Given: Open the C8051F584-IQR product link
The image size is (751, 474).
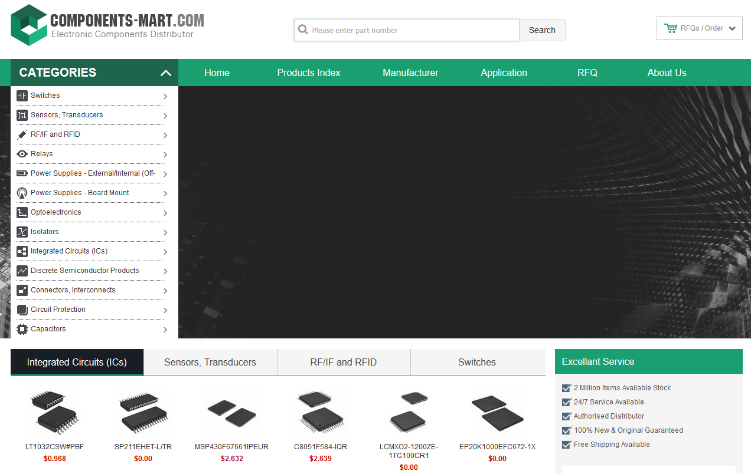Looking at the screenshot, I should pos(321,447).
